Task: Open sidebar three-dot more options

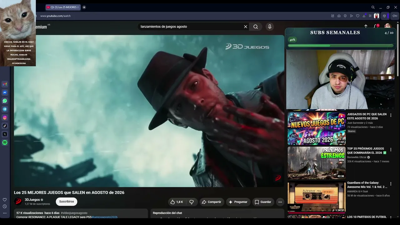Action: [x=5, y=213]
